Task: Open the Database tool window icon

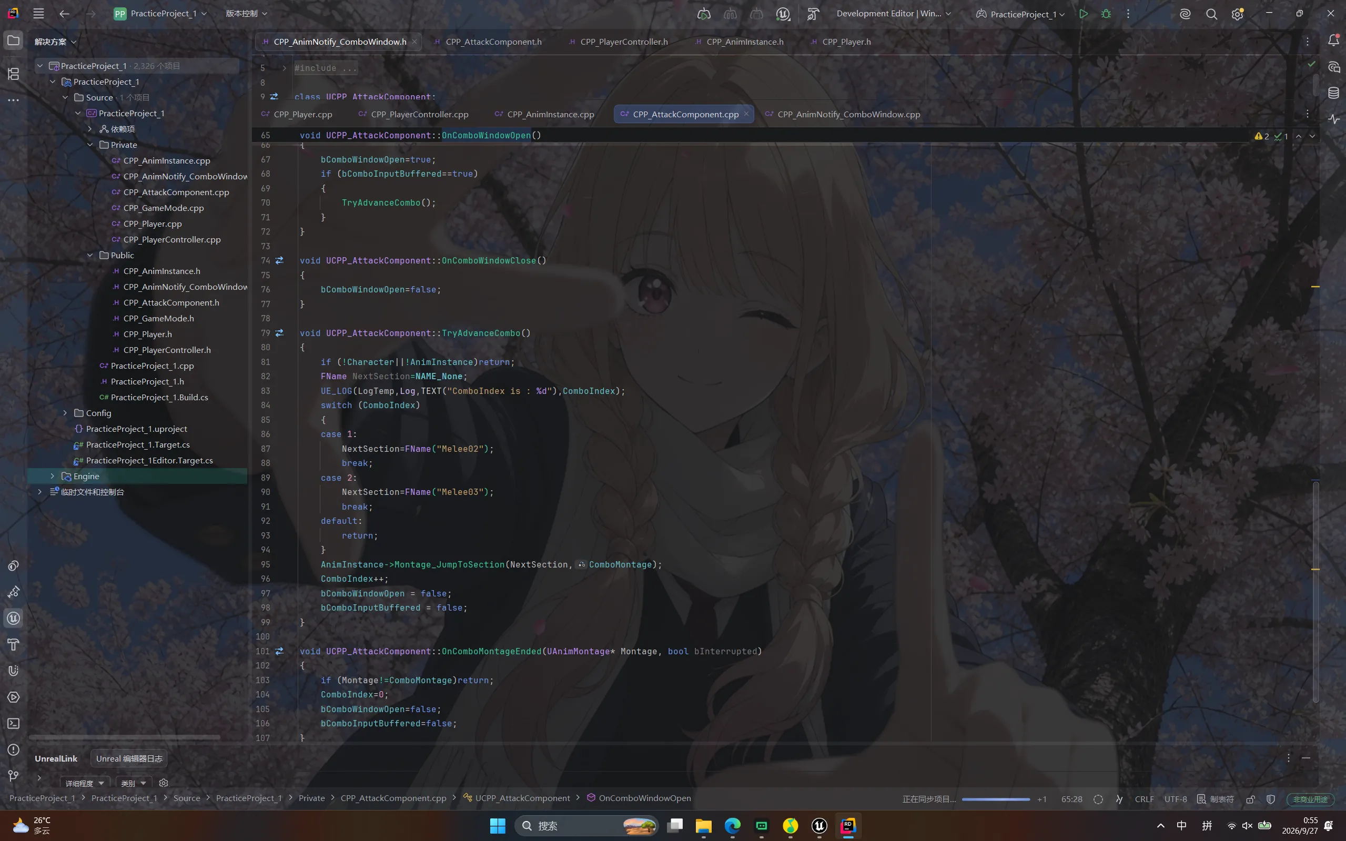Action: (1333, 93)
